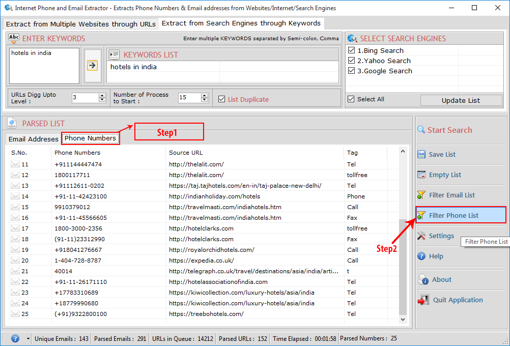Select 'hotels in india' in Keywords List

click(x=133, y=67)
